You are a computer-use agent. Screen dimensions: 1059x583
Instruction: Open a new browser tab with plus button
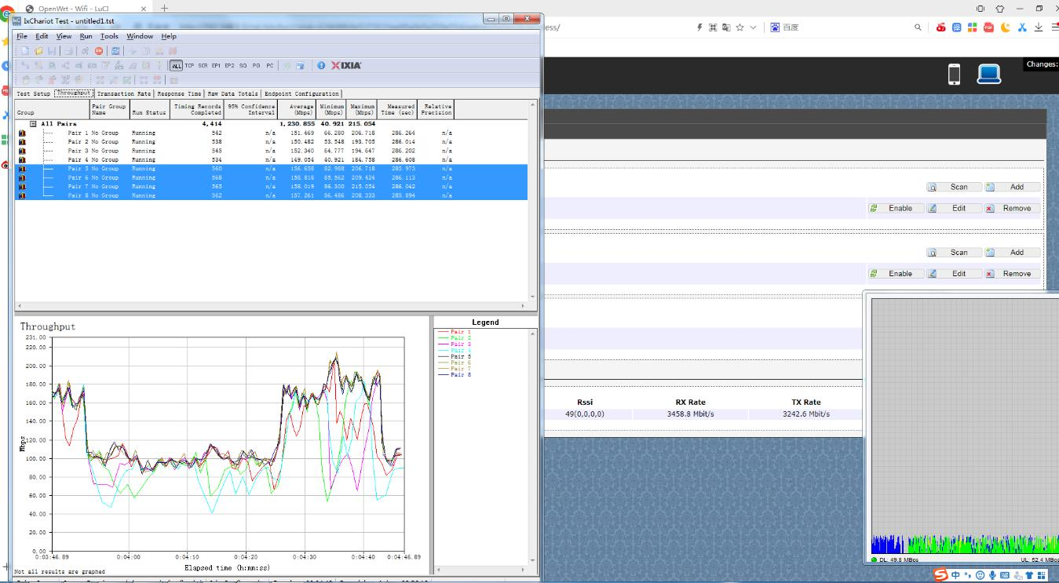(165, 8)
